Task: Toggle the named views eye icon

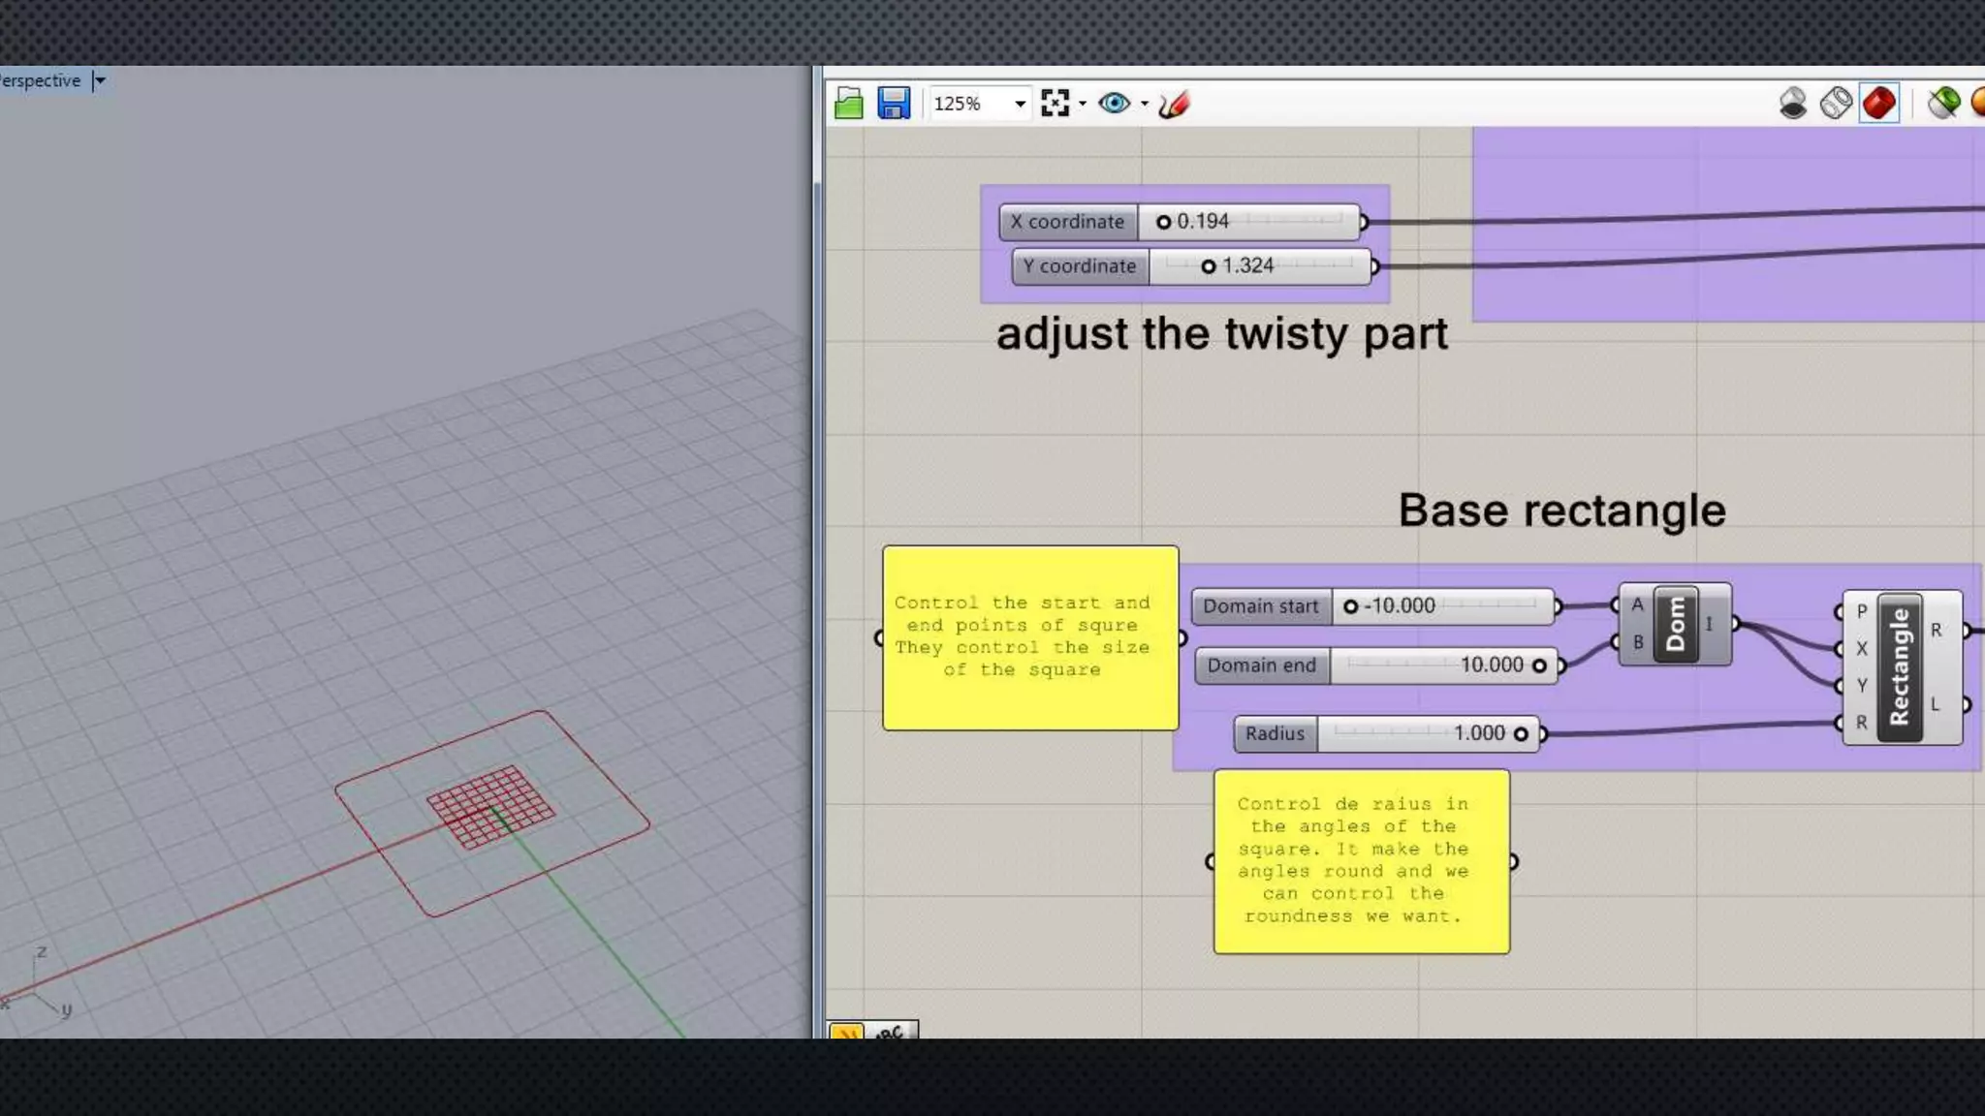Action: coord(1114,103)
